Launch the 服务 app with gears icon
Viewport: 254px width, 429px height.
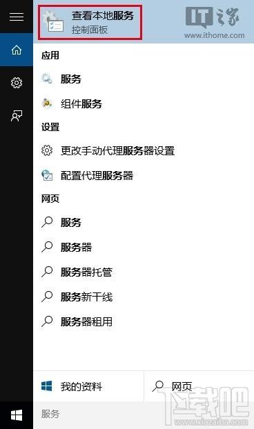[144, 79]
